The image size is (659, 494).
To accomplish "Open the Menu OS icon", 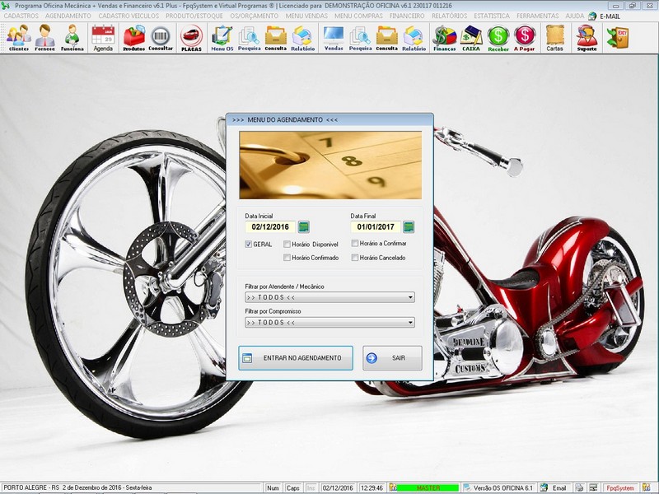I will 222,37.
